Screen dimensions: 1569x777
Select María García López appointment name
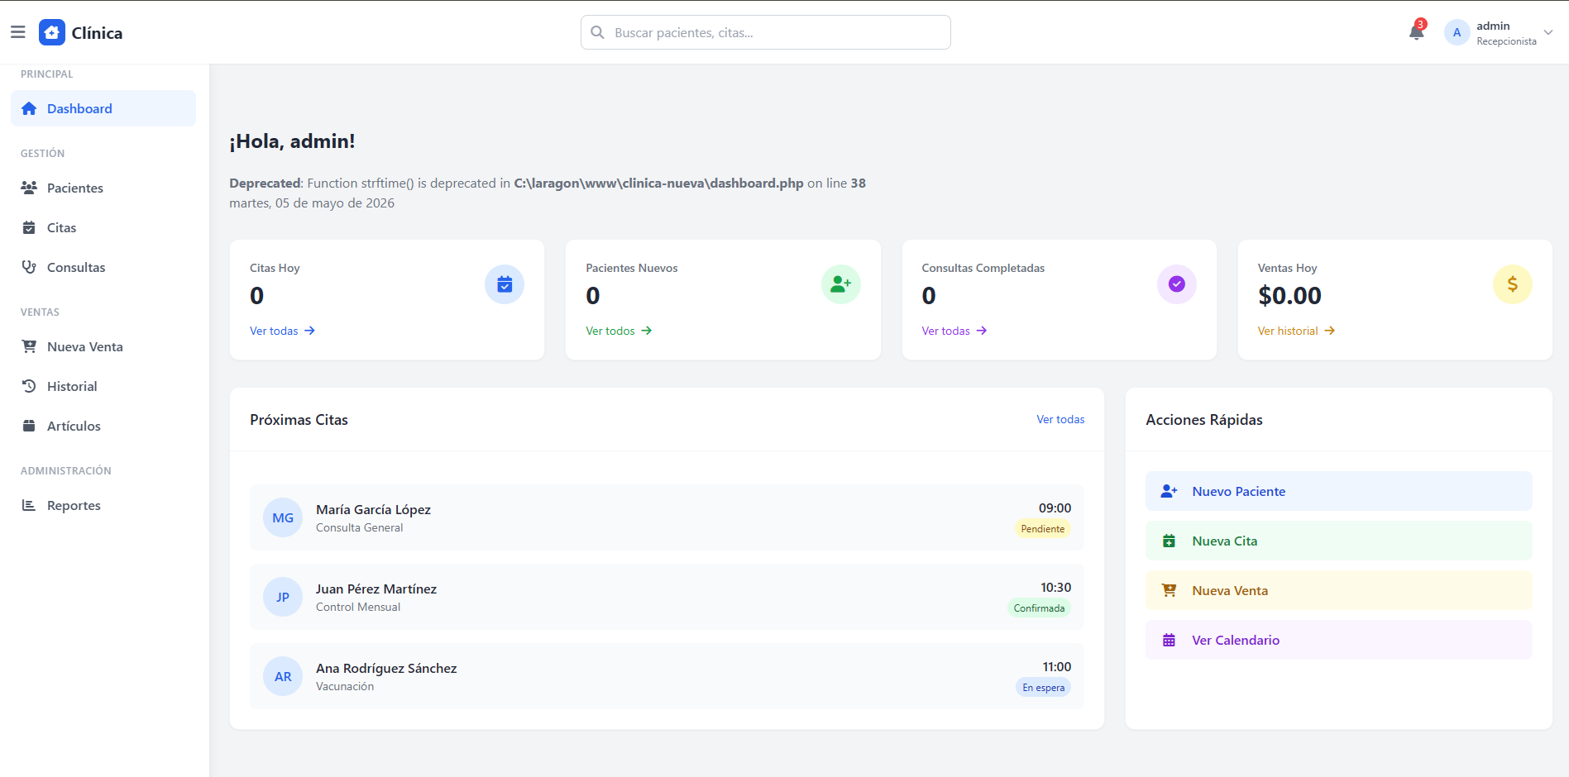point(373,509)
